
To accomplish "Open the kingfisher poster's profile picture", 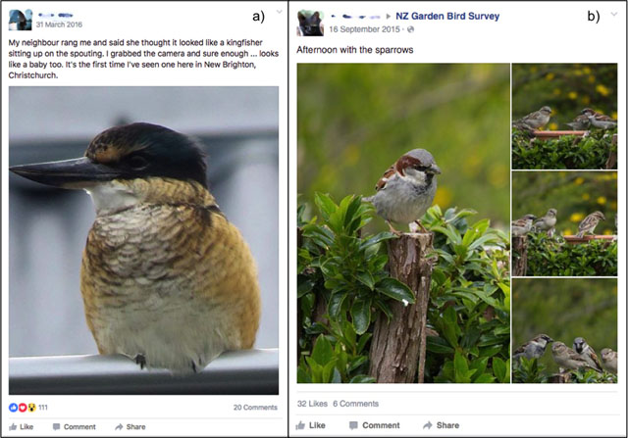I will (20, 20).
